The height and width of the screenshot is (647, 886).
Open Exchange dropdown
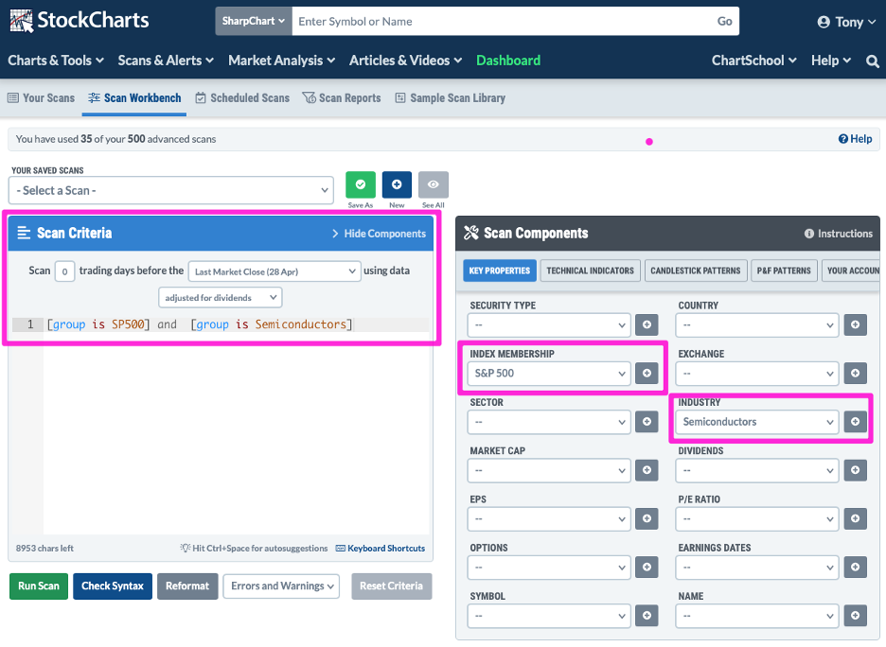coord(756,374)
